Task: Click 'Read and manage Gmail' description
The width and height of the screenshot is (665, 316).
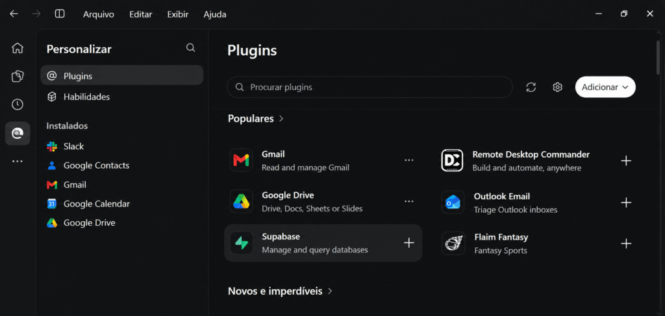Action: (x=305, y=168)
